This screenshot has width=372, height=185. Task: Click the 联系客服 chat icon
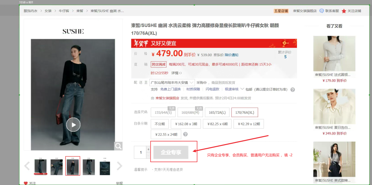pyautogui.click(x=322, y=11)
